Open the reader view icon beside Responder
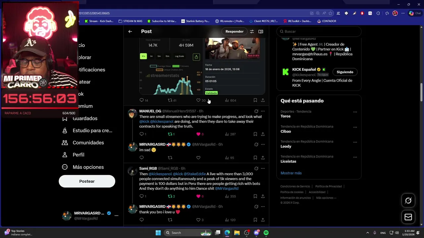424x238 pixels. click(261, 31)
